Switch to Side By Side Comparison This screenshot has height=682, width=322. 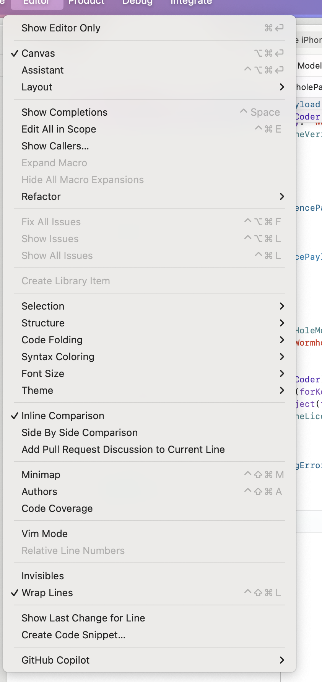pyautogui.click(x=80, y=433)
